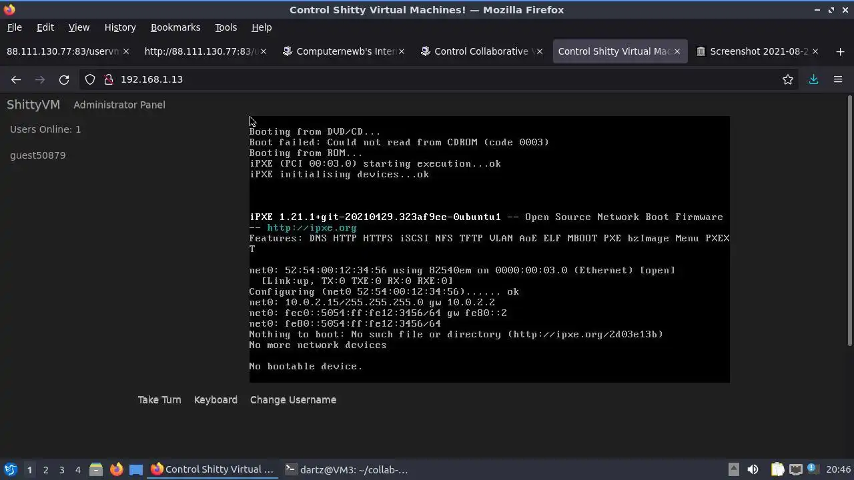Bookmark this page with the star
The height and width of the screenshot is (480, 854).
pos(788,79)
